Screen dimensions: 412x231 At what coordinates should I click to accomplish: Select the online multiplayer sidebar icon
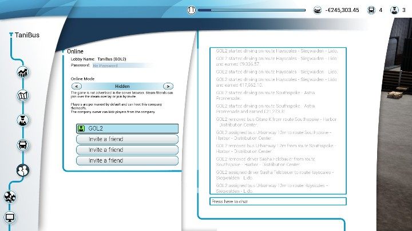[x=24, y=170]
